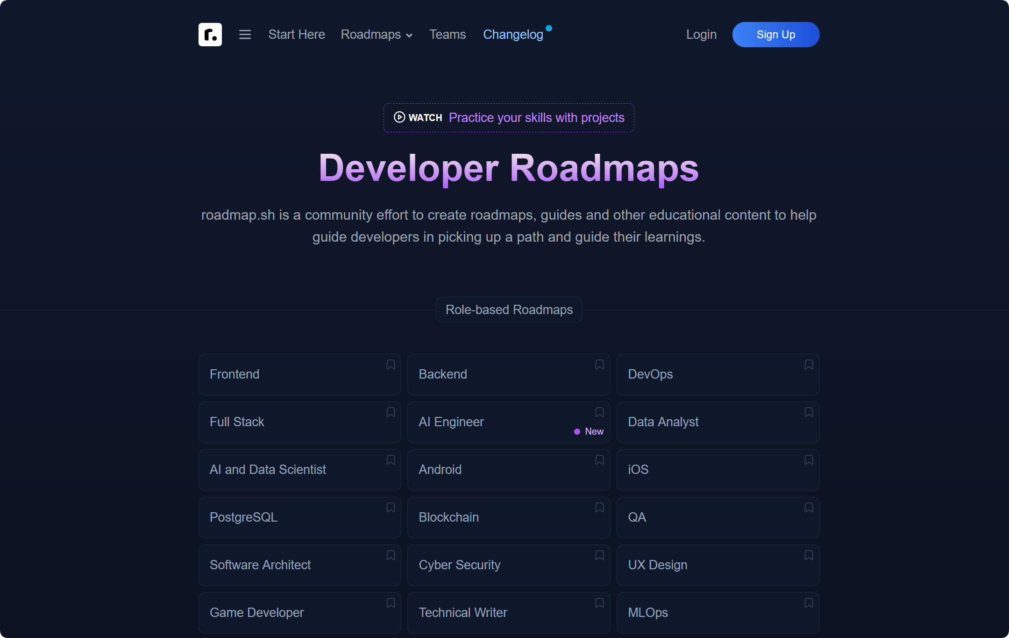Bookmark the Full Stack roadmap
This screenshot has height=638, width=1009.
tap(391, 412)
